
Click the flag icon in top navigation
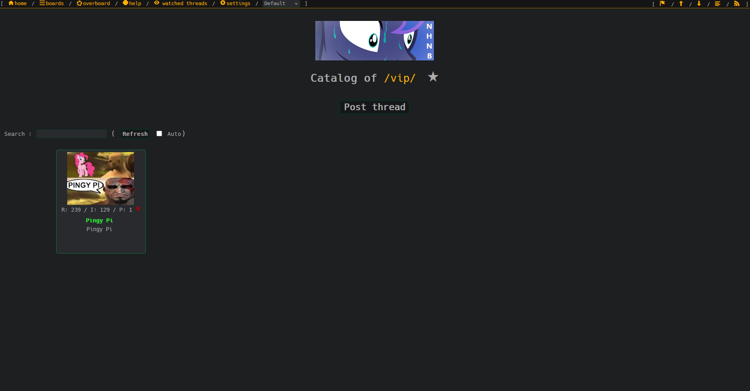pyautogui.click(x=663, y=4)
